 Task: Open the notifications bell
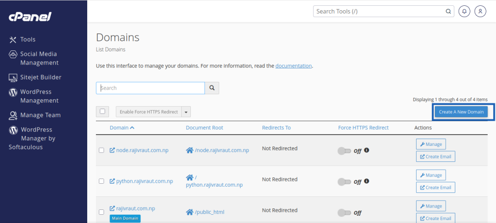tap(465, 12)
